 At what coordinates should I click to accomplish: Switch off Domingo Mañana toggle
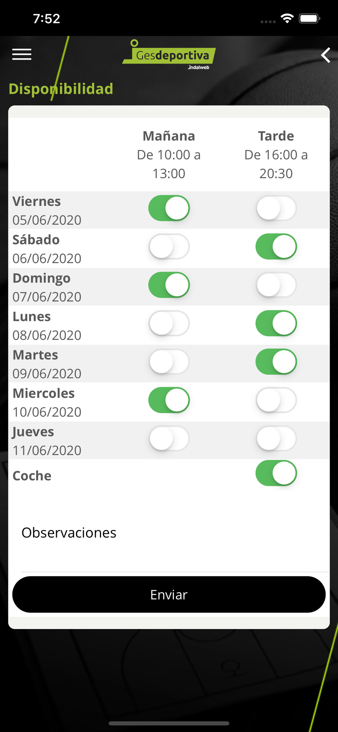coord(169,285)
